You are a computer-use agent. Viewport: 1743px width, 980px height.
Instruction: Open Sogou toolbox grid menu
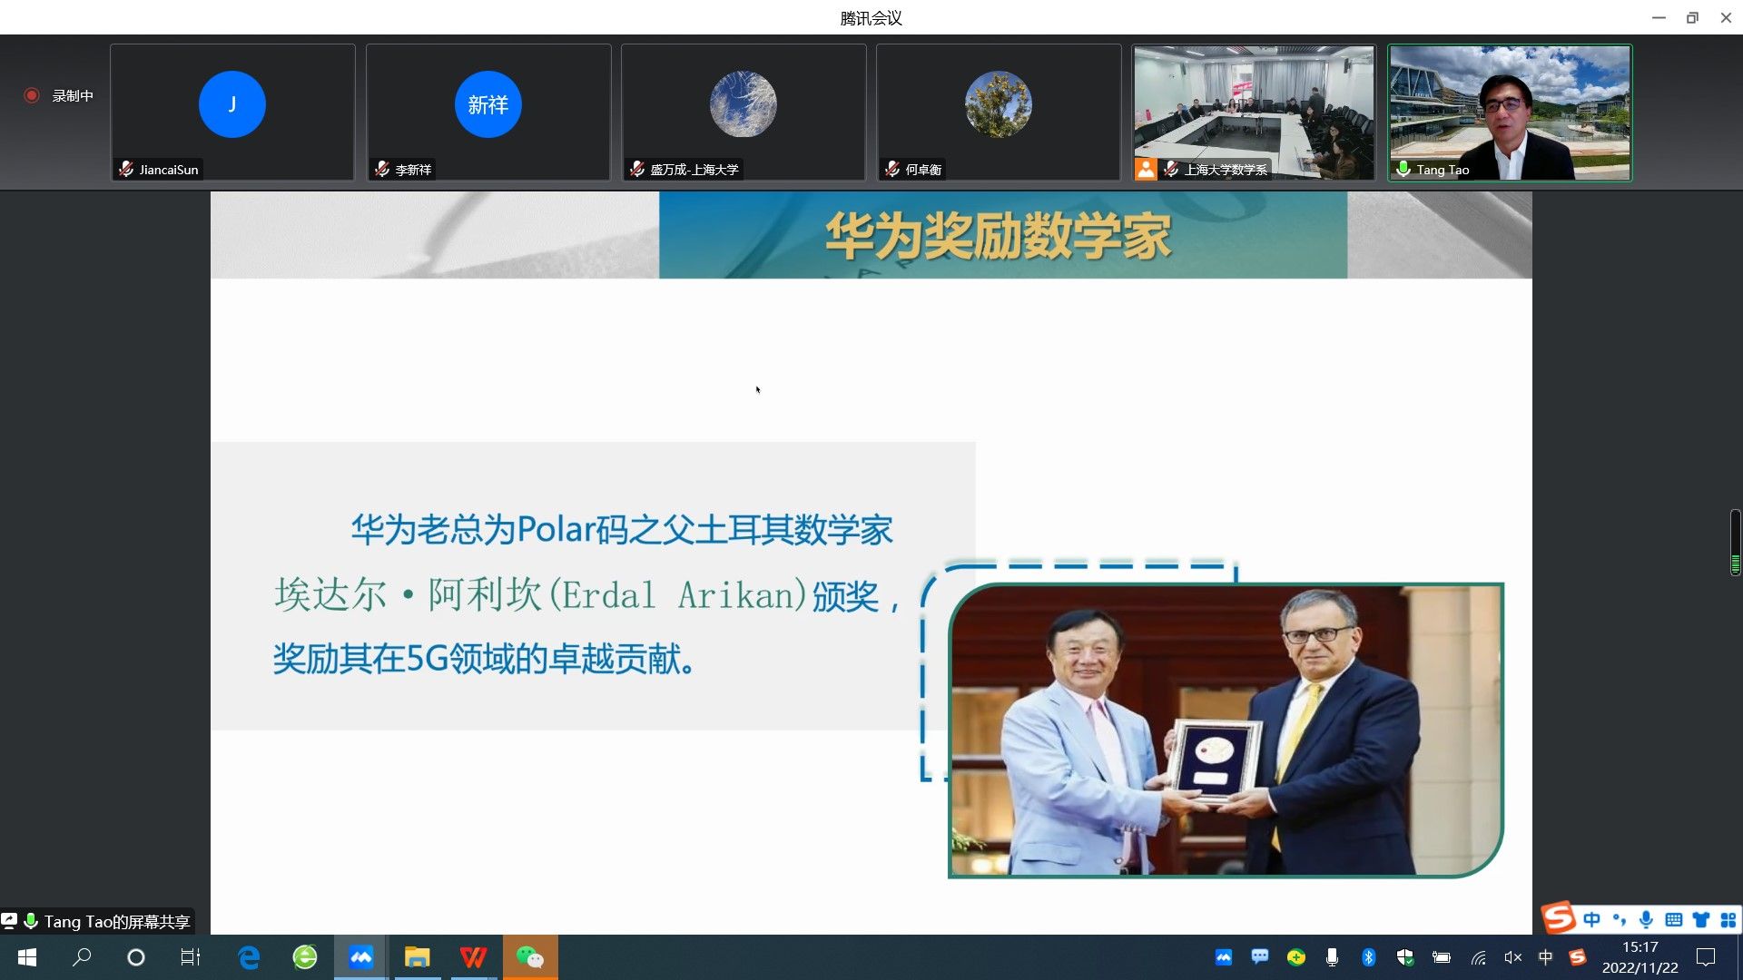pyautogui.click(x=1728, y=920)
